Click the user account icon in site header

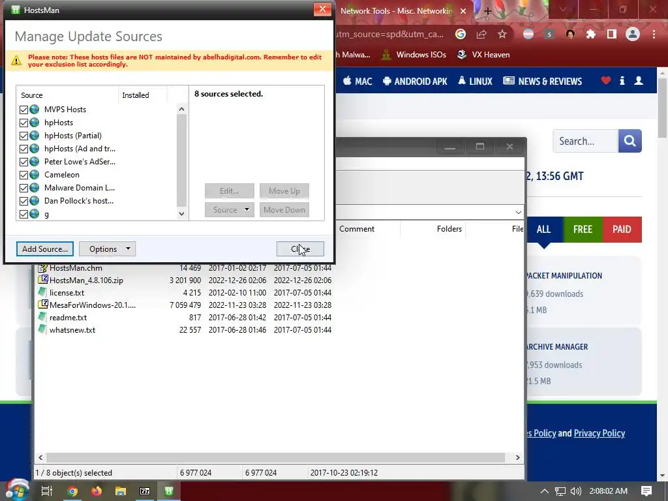point(638,80)
